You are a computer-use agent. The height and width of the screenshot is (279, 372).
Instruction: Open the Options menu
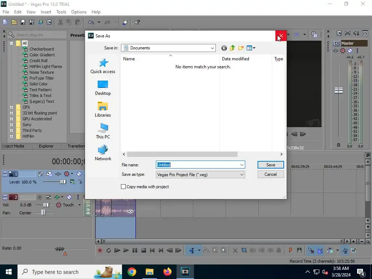79,12
